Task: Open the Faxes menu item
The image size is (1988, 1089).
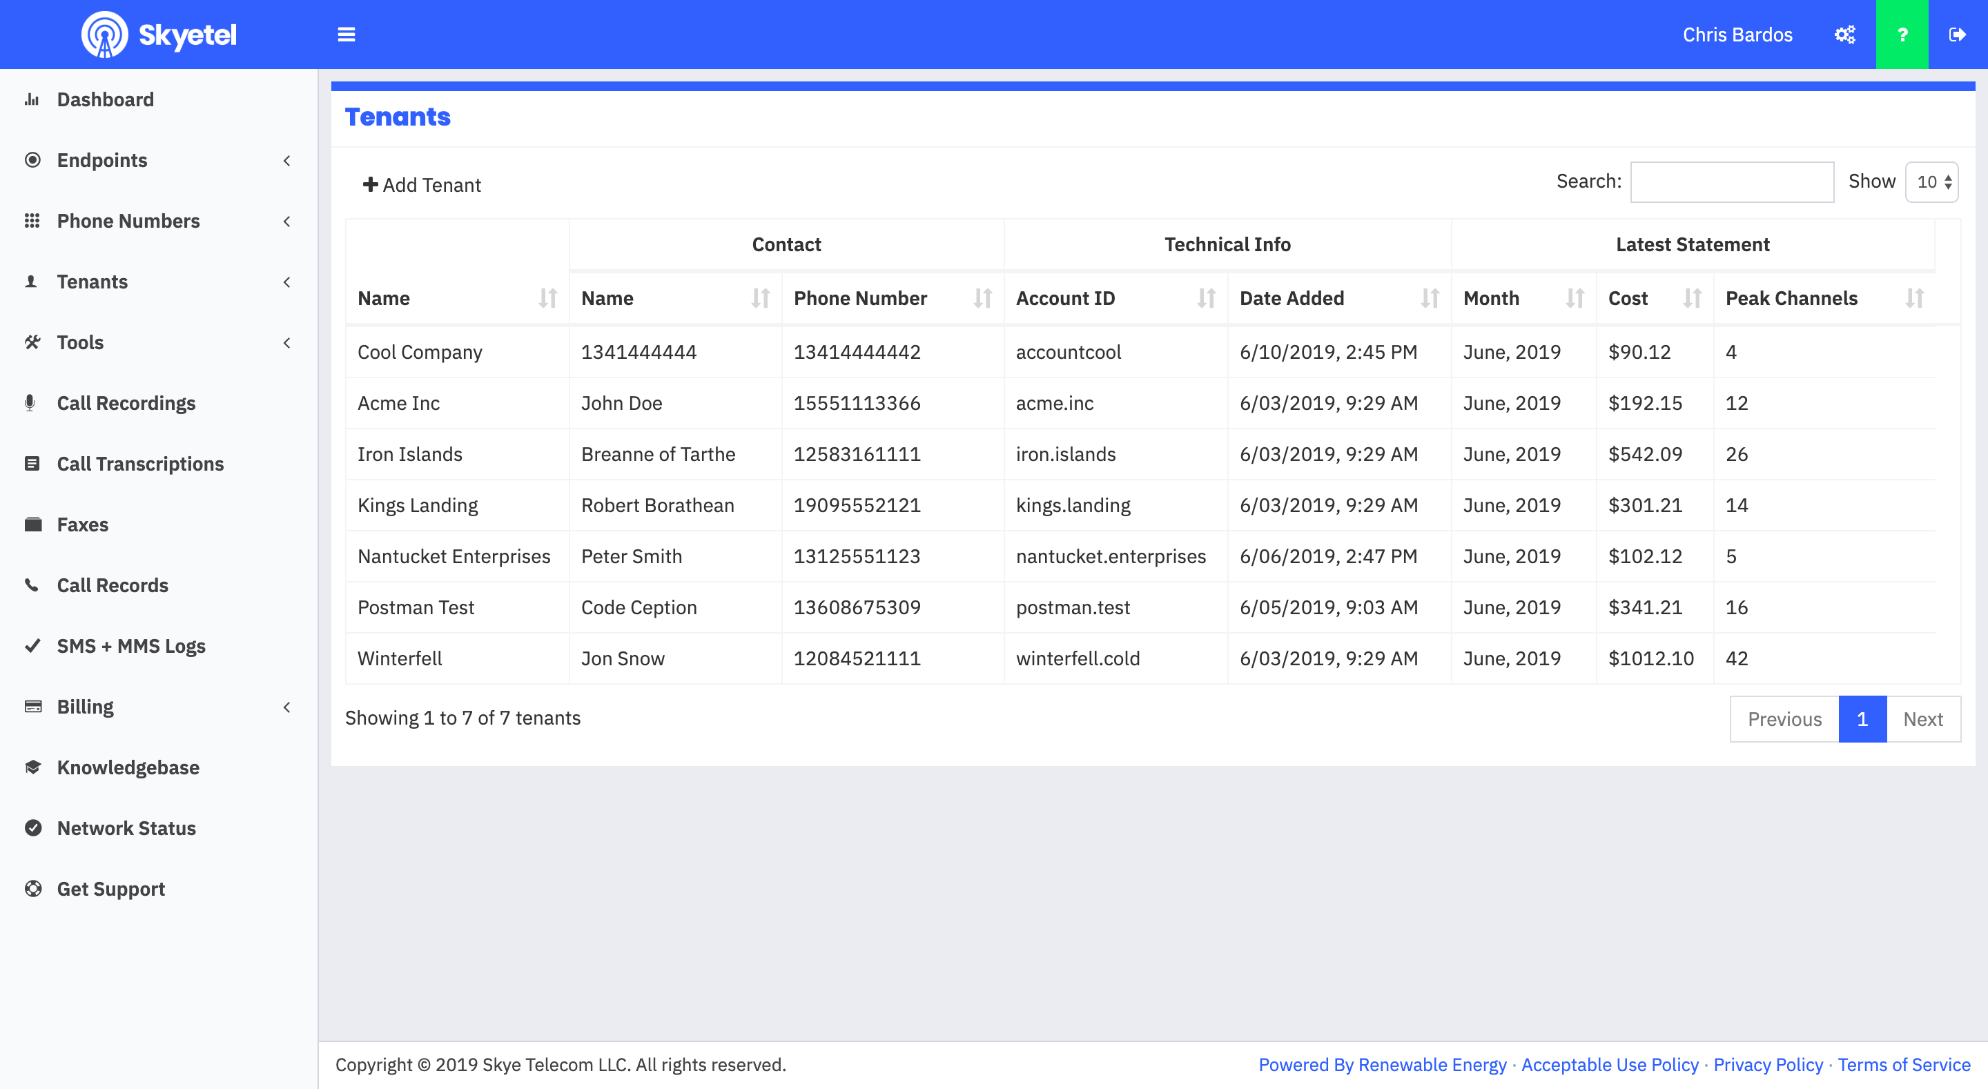Action: tap(83, 524)
